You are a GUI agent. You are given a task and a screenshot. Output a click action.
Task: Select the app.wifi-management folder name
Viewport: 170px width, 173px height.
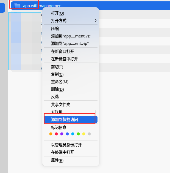tap(43, 6)
